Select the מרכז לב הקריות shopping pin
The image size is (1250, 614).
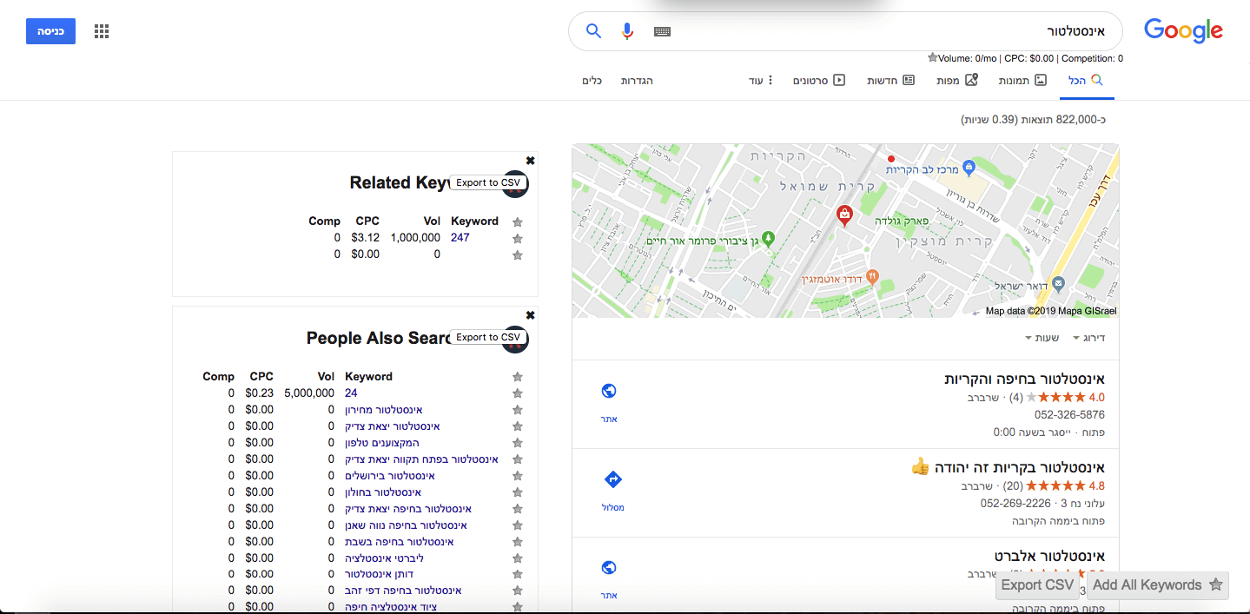click(x=969, y=168)
